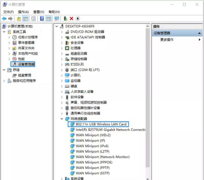This screenshot has width=204, height=180.
Task: Expand the 事件查看器 node
Action: pyautogui.click(x=9, y=43)
